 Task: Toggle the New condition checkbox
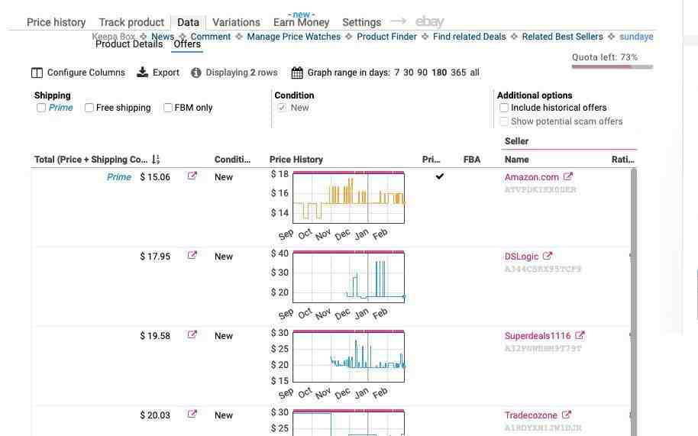282,108
